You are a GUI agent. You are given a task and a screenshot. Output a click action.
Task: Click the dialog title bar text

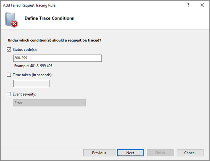[29, 5]
